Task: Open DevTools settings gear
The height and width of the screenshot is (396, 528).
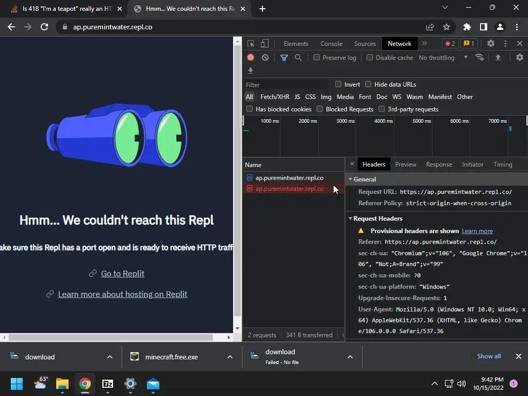Action: pos(491,43)
